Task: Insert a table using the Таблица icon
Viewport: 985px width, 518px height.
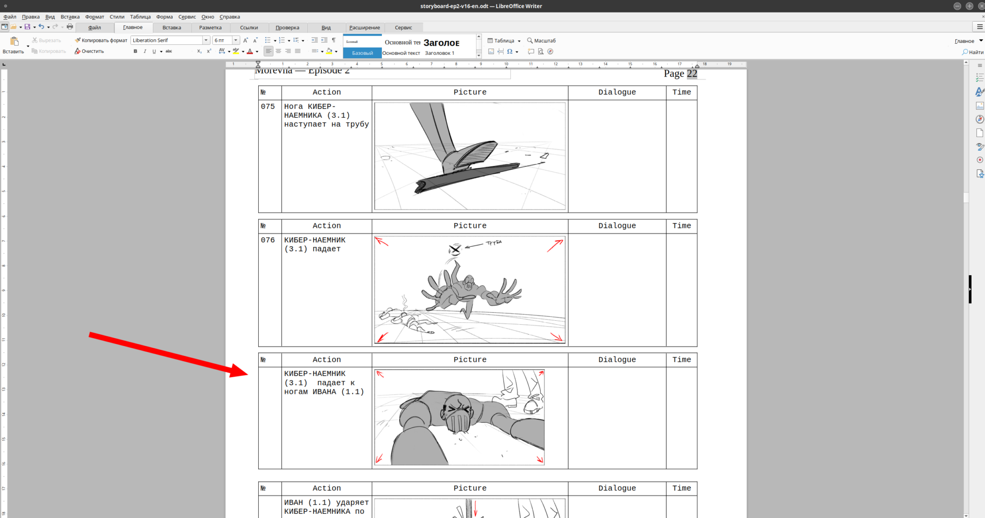Action: pos(490,40)
